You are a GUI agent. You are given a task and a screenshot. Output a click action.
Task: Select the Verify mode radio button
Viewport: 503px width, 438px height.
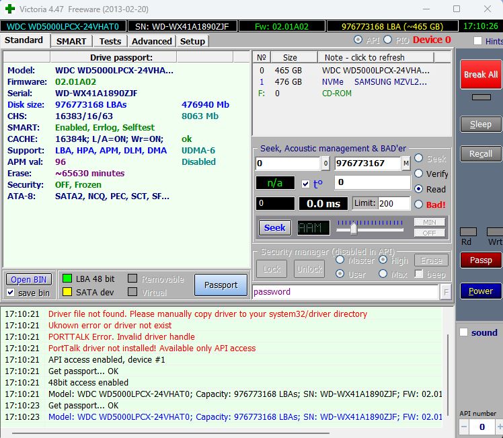(418, 174)
